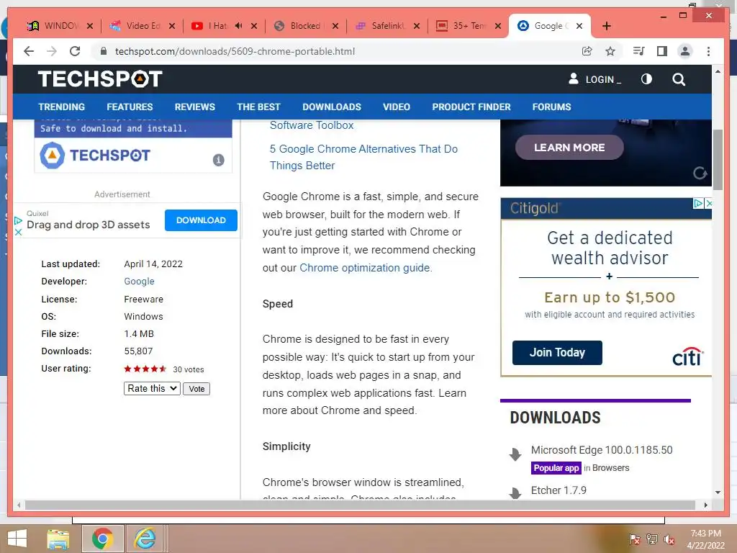
Task: Click the padlock site info icon
Action: tap(104, 51)
